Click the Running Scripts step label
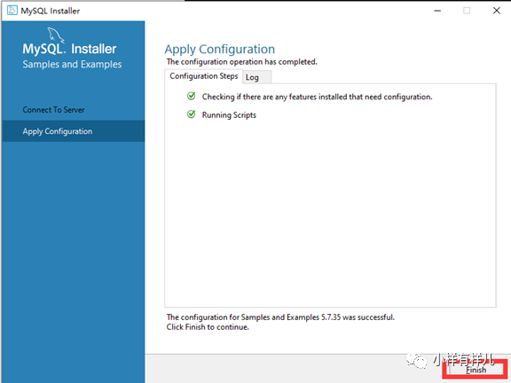This screenshot has width=511, height=383. 229,115
